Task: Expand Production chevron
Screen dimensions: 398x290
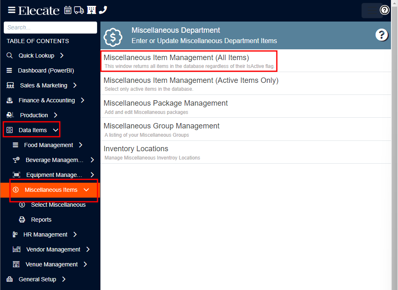Action: 56,115
